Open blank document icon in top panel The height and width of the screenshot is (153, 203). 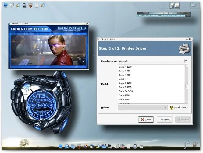coord(37,5)
